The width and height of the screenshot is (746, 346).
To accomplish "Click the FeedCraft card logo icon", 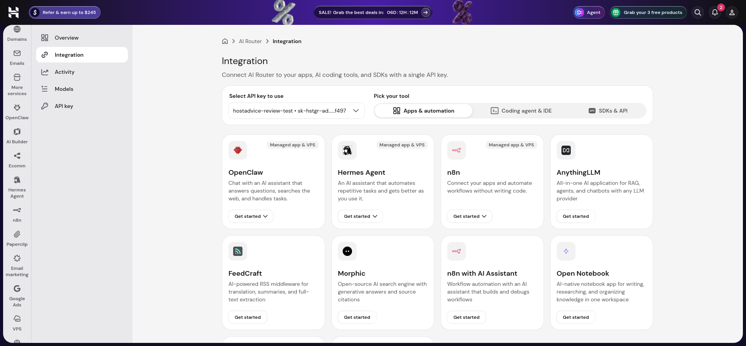I will (x=238, y=251).
